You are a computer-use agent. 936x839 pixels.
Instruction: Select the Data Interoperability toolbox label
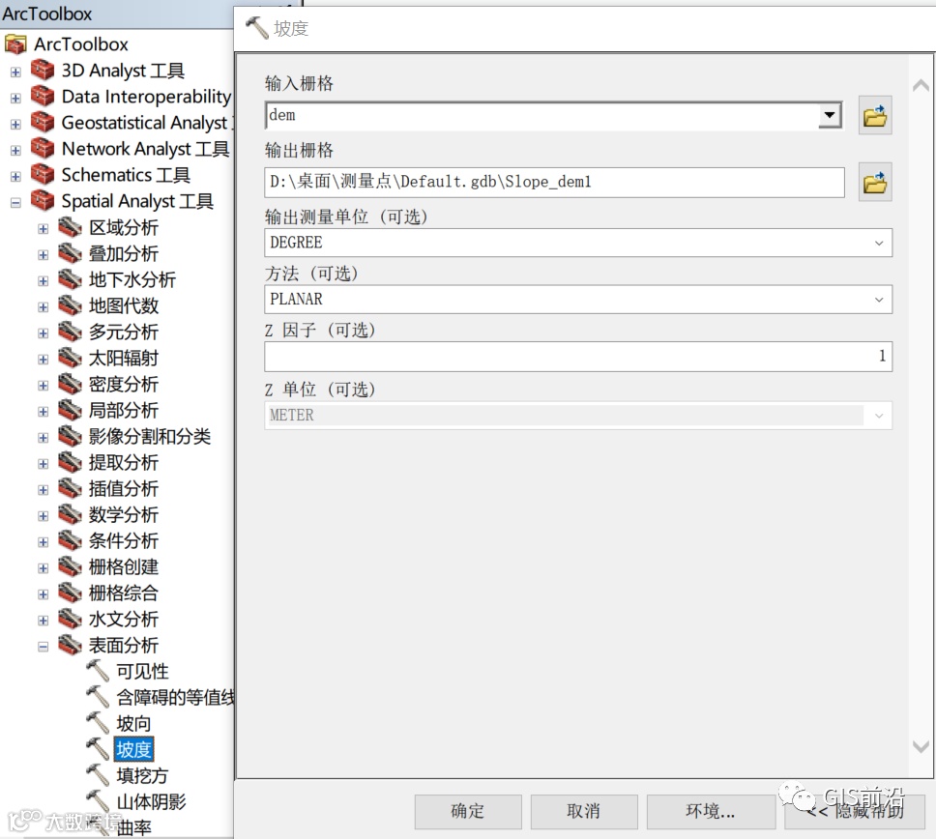[146, 96]
